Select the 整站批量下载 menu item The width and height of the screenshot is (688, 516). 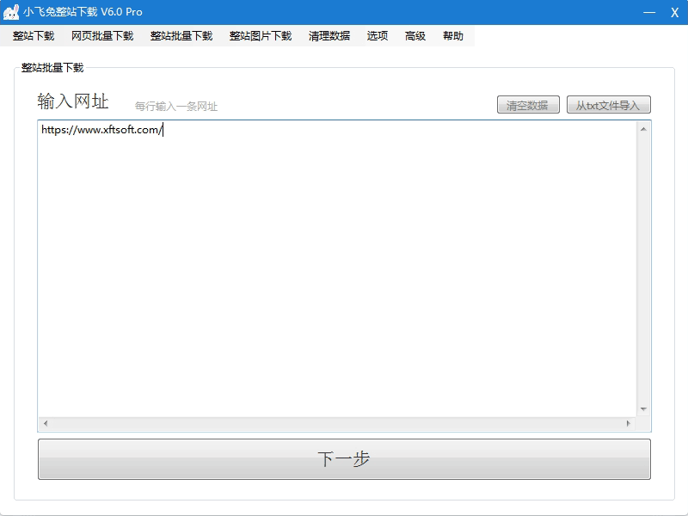point(181,36)
